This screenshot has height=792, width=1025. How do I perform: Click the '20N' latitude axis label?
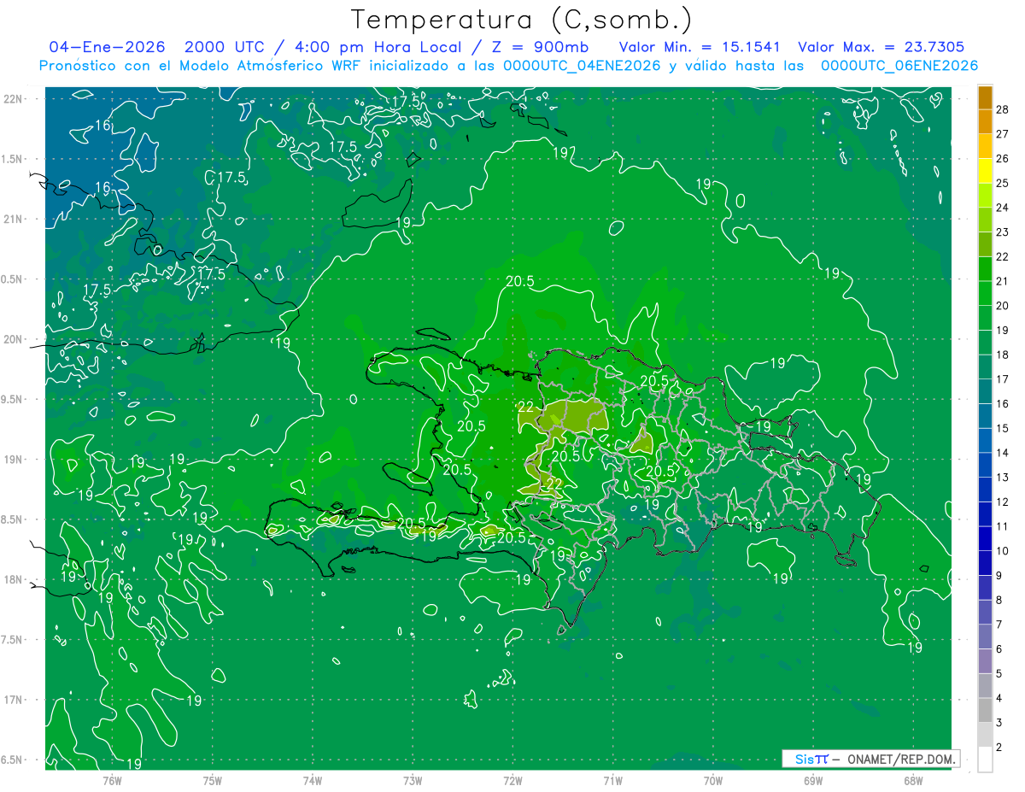point(13,339)
